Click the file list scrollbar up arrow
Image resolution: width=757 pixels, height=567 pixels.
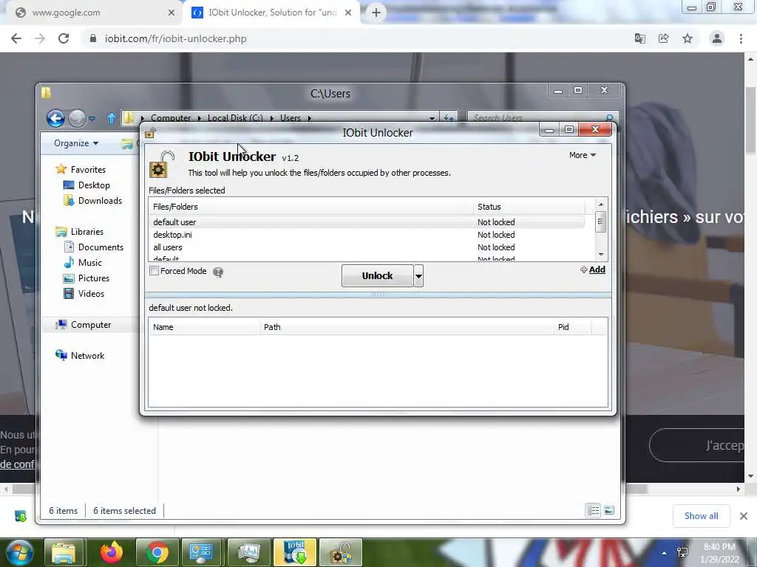[x=600, y=205]
